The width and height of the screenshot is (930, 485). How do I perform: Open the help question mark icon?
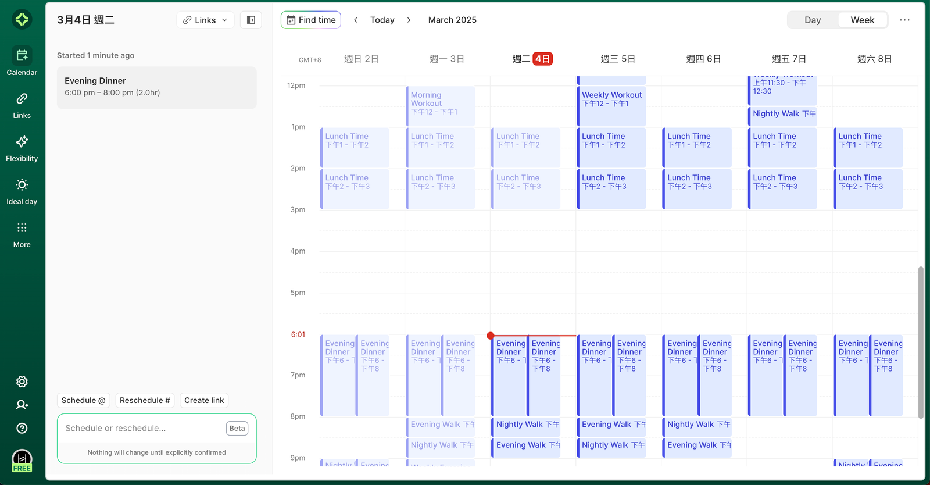point(22,428)
